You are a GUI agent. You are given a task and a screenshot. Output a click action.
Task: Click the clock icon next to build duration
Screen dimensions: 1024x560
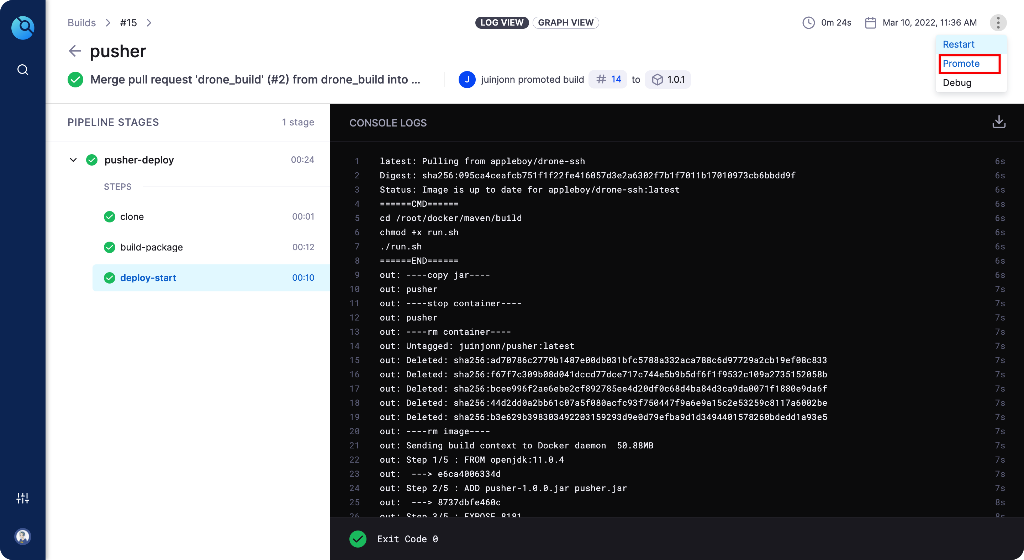click(x=808, y=23)
